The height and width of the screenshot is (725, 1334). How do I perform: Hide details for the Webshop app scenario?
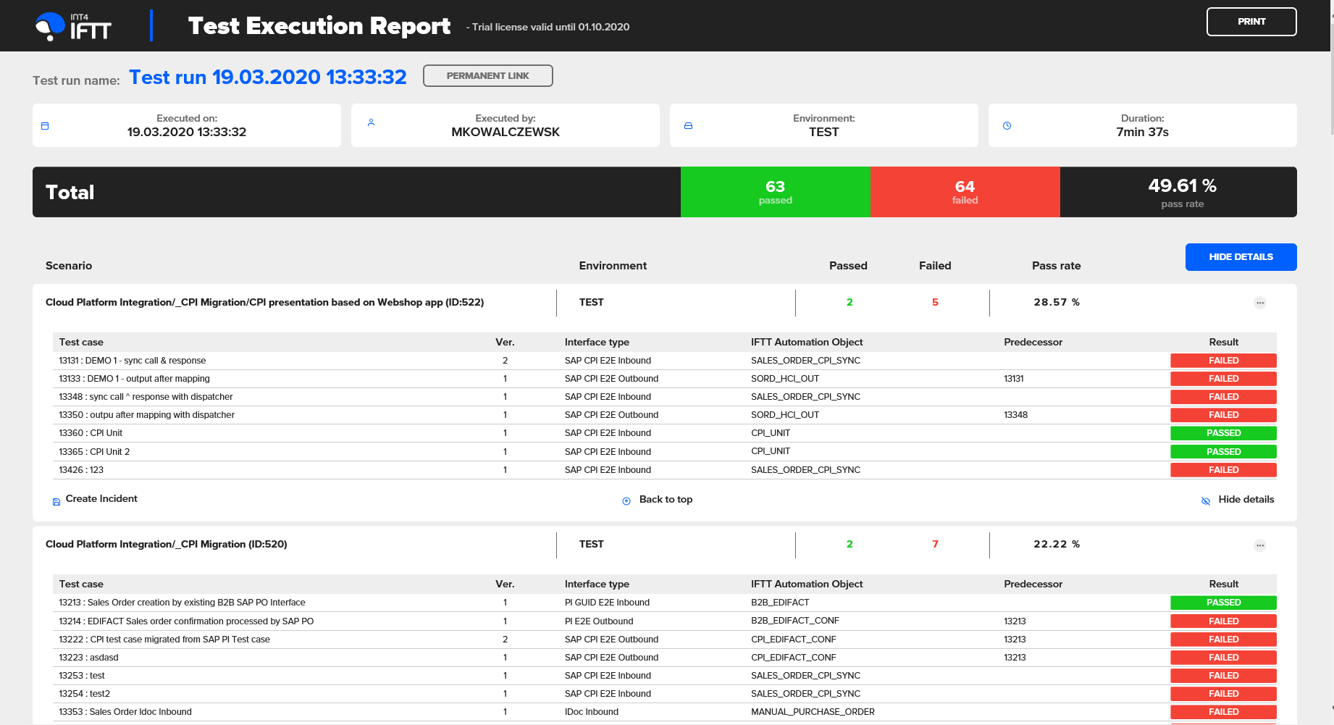point(1246,499)
